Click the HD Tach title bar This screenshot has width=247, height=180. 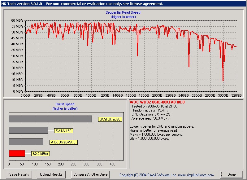point(123,4)
